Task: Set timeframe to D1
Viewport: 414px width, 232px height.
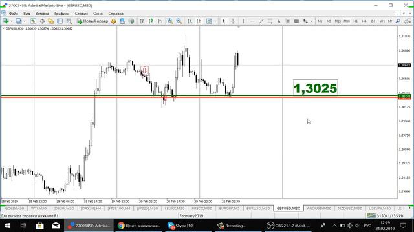Action: pos(373,21)
